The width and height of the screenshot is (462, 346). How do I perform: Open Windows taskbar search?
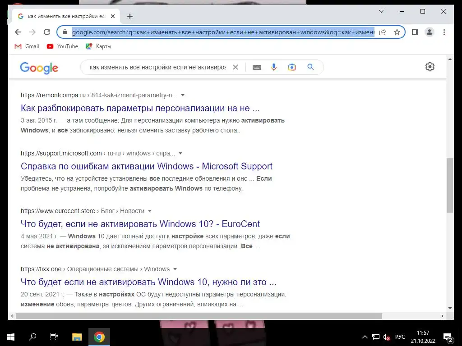[x=32, y=337]
